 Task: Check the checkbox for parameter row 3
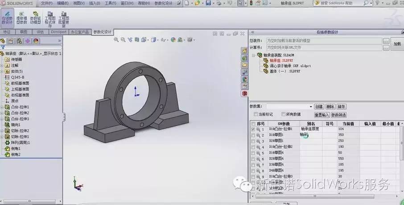pos(253,141)
